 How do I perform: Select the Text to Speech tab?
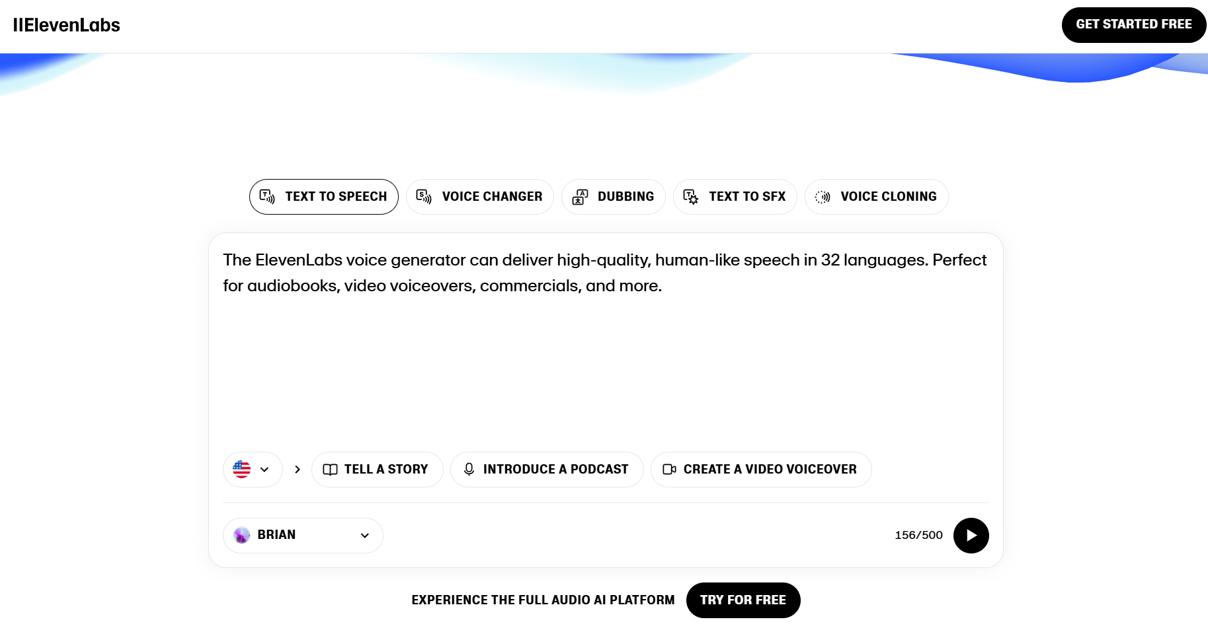pos(324,197)
